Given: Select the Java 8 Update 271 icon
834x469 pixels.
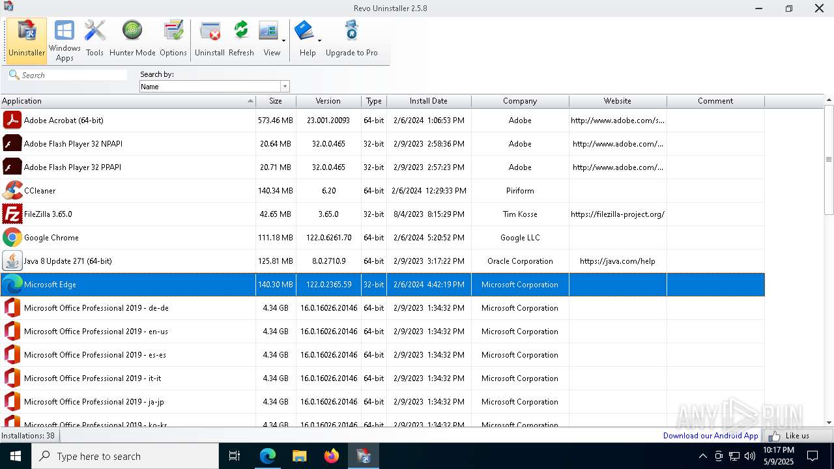Looking at the screenshot, I should [12, 261].
